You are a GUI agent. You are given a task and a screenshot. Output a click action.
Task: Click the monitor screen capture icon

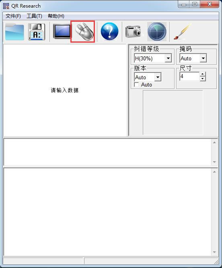(x=62, y=31)
